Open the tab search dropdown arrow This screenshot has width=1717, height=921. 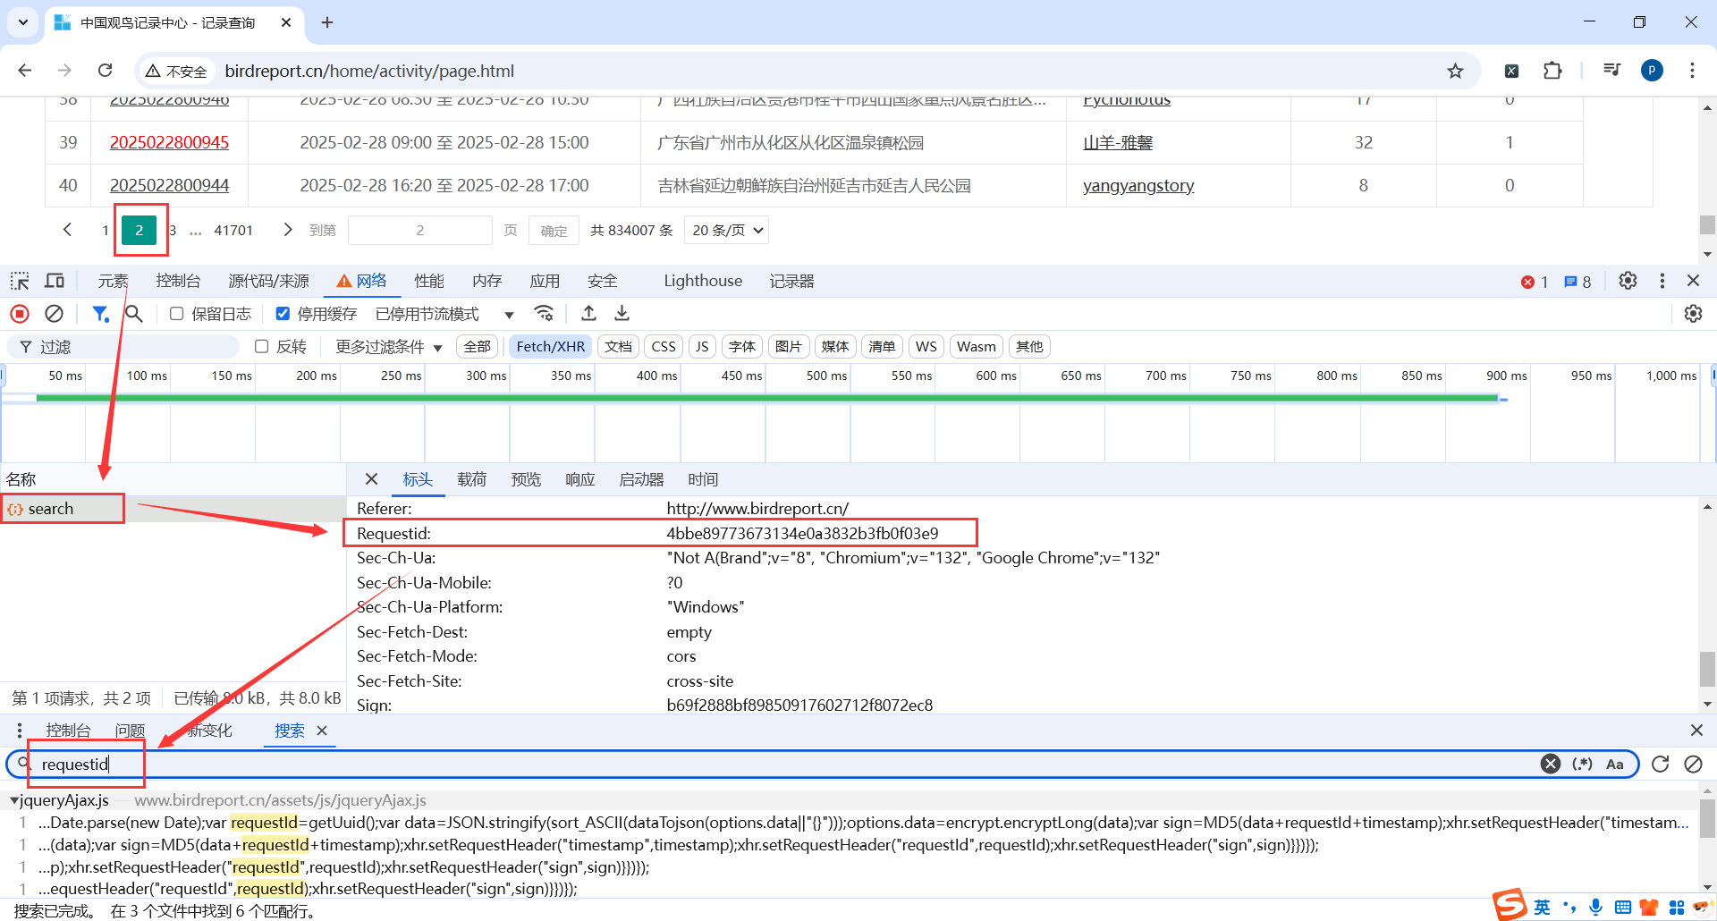pos(23,22)
